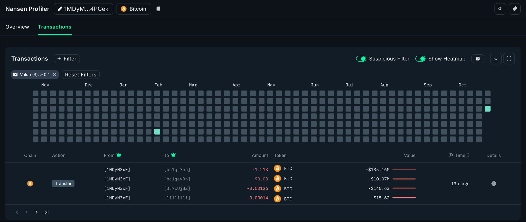
Task: Disable the Suspicious Filter toggle
Action: tap(361, 59)
